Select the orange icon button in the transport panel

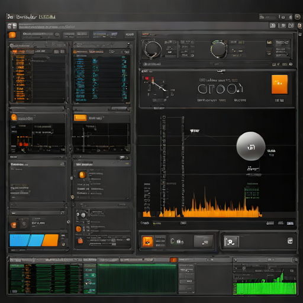(147, 241)
